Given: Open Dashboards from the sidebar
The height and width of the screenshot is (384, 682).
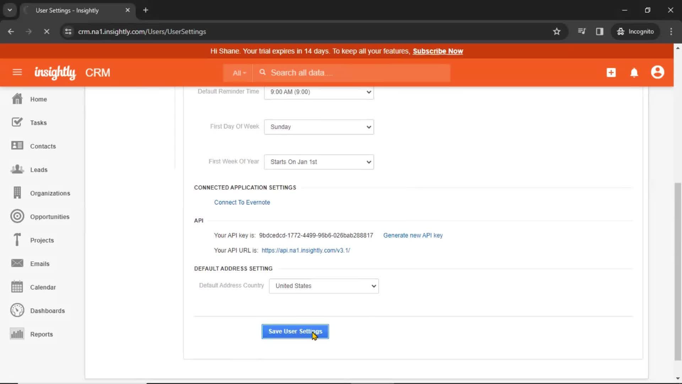Looking at the screenshot, I should coord(48,310).
